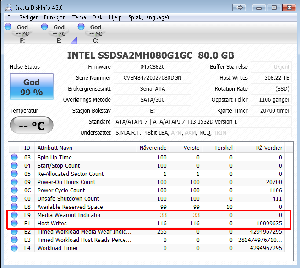This screenshot has height=268, width=300.
Task: Click the Understøttet features field
Action: (202, 133)
